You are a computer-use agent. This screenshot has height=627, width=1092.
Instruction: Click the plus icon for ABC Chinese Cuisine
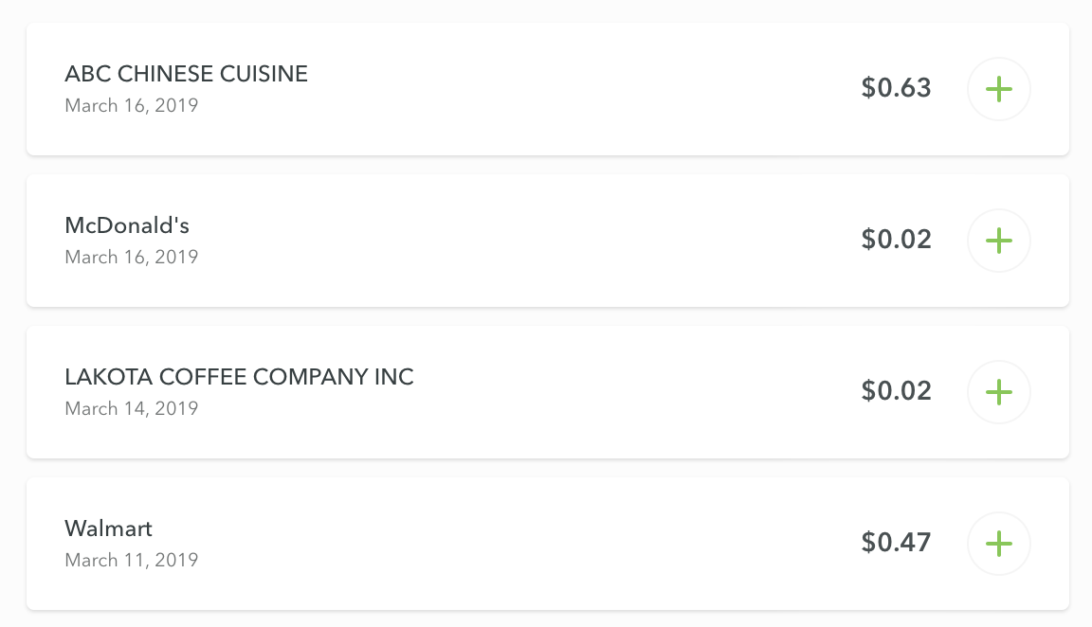998,89
